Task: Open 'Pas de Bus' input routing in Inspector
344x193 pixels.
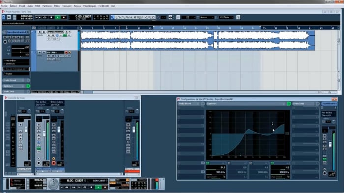Action: [16, 61]
